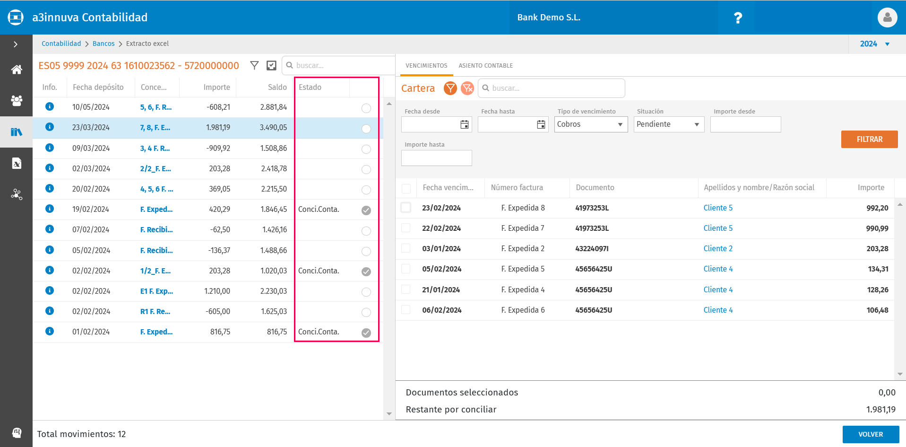The width and height of the screenshot is (906, 447).
Task: Select the radio for 10/05/2024 movement
Action: coord(366,108)
